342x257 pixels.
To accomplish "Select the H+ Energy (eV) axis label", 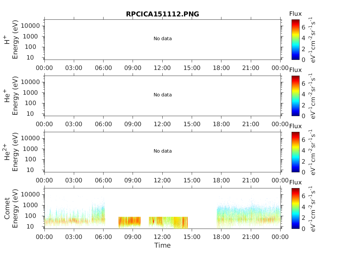I will [x=15, y=39].
